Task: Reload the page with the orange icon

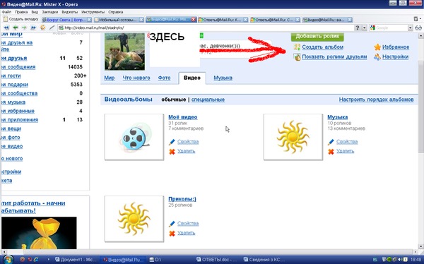Action: 42,28
